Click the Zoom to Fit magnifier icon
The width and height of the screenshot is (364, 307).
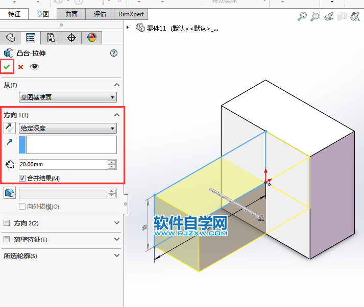click(302, 16)
